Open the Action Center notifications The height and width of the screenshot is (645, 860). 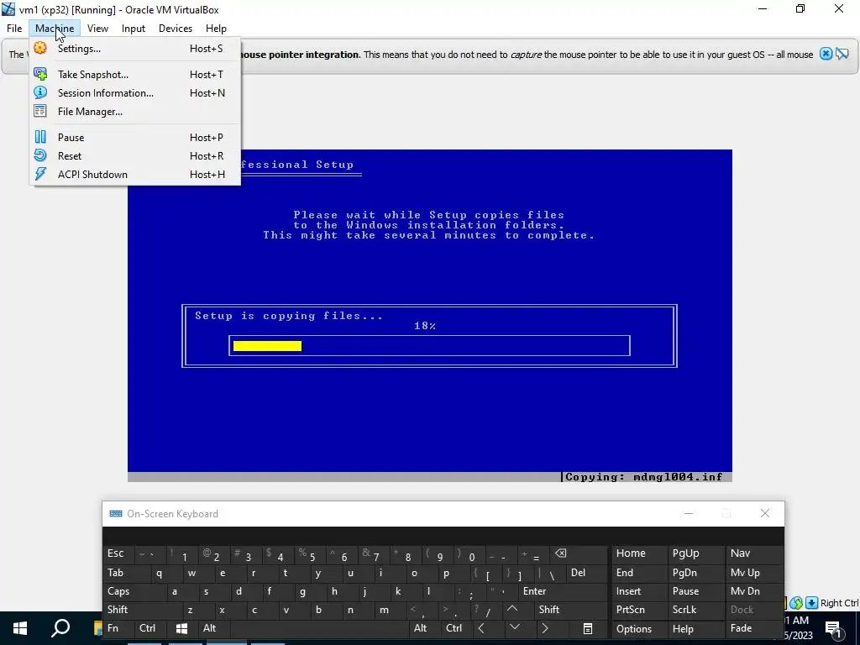(833, 628)
